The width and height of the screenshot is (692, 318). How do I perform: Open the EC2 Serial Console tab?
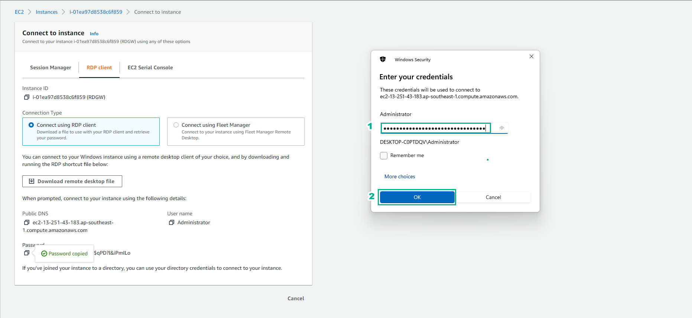(x=150, y=67)
